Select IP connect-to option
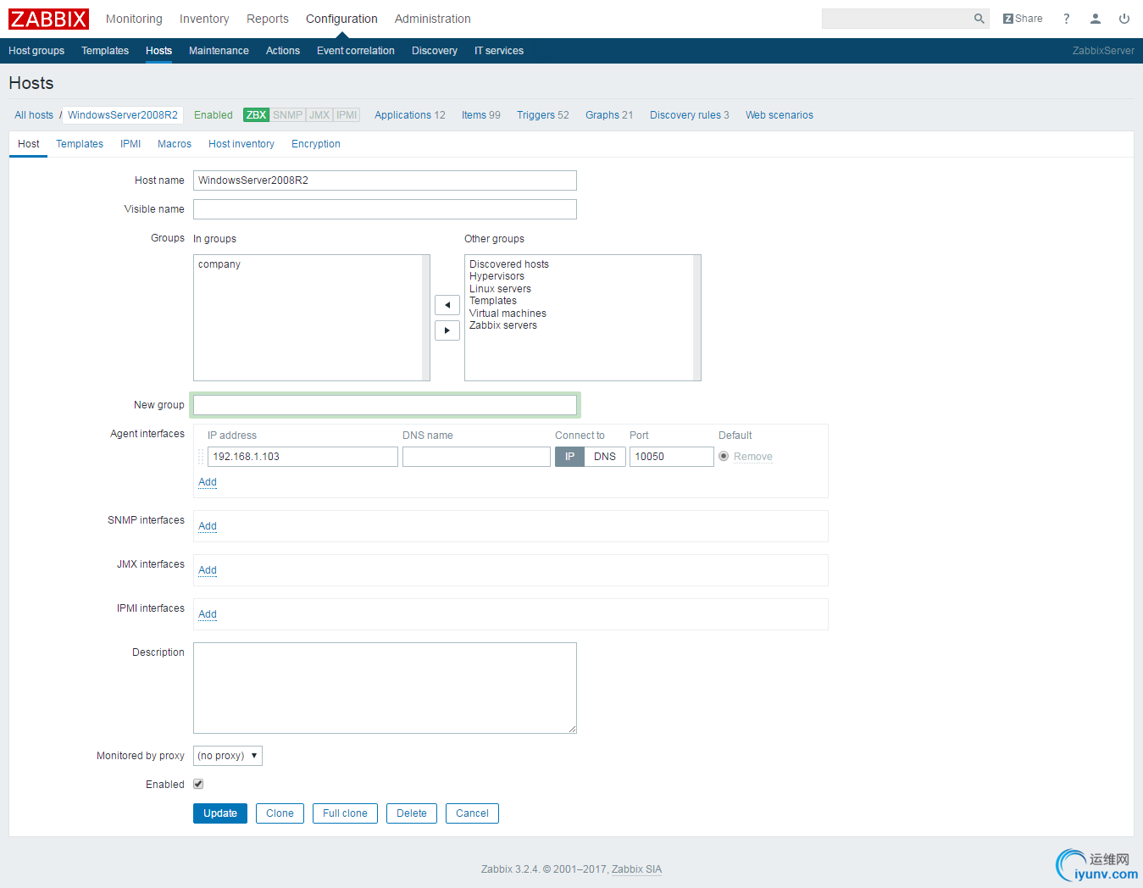The height and width of the screenshot is (888, 1143). point(569,457)
